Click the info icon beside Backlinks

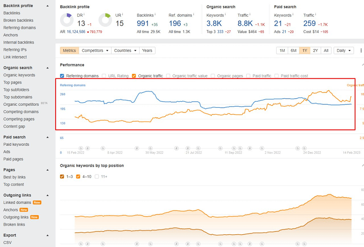click(x=155, y=14)
